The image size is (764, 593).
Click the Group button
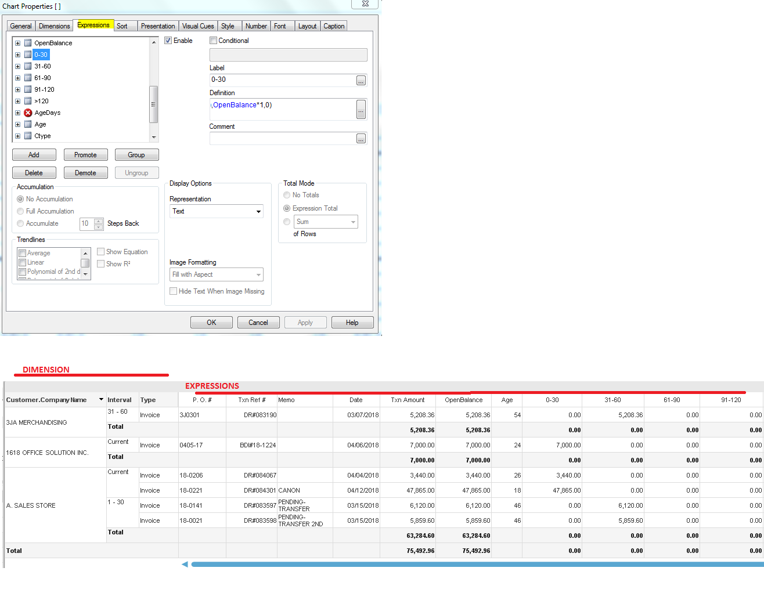(x=136, y=155)
